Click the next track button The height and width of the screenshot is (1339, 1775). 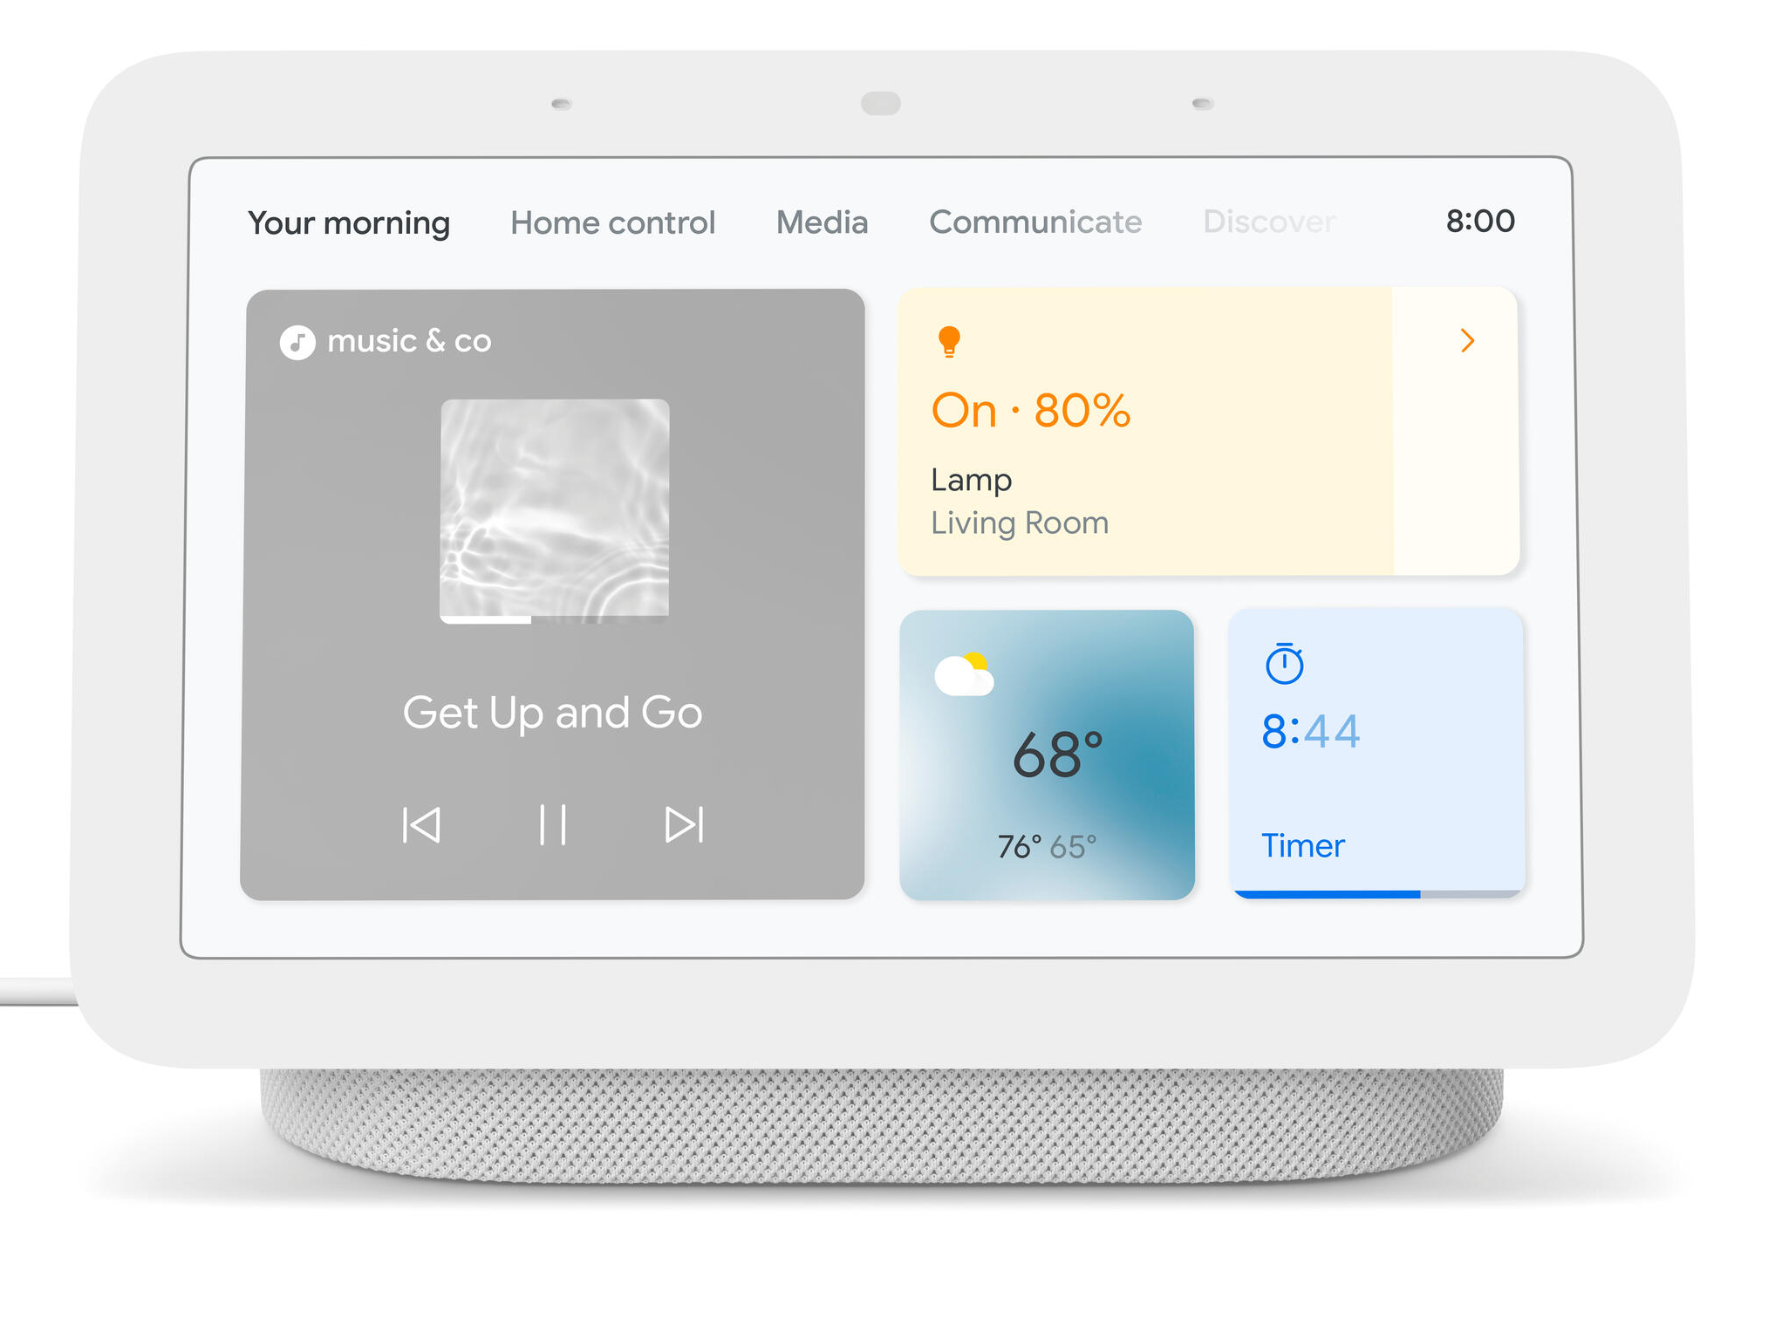tap(682, 823)
